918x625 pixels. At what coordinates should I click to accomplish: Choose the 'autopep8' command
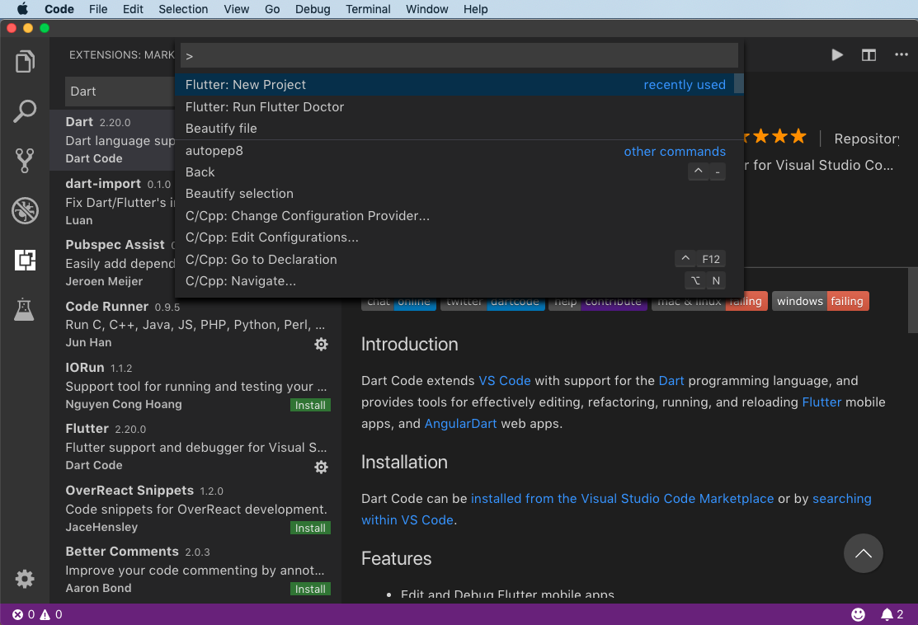[454, 151]
